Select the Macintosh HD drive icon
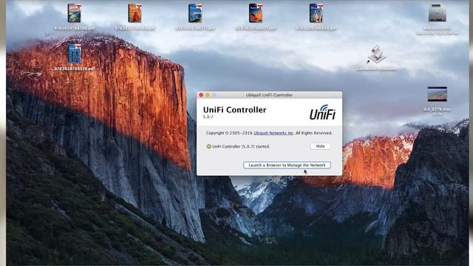Image resolution: width=473 pixels, height=266 pixels. pos(437,13)
